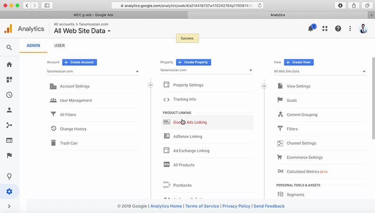This screenshot has width=375, height=213.
Task: Open Google Ads Linking
Action: click(x=207, y=122)
